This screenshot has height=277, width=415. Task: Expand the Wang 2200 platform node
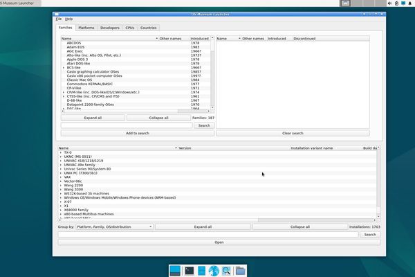[60, 186]
